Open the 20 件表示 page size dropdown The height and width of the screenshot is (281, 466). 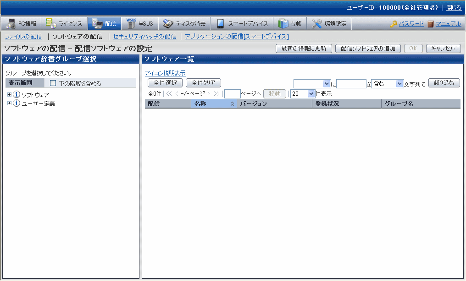[x=303, y=94]
